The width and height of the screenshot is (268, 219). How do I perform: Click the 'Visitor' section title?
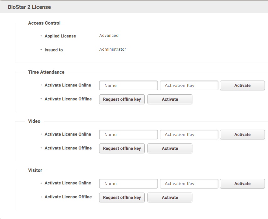coord(35,170)
